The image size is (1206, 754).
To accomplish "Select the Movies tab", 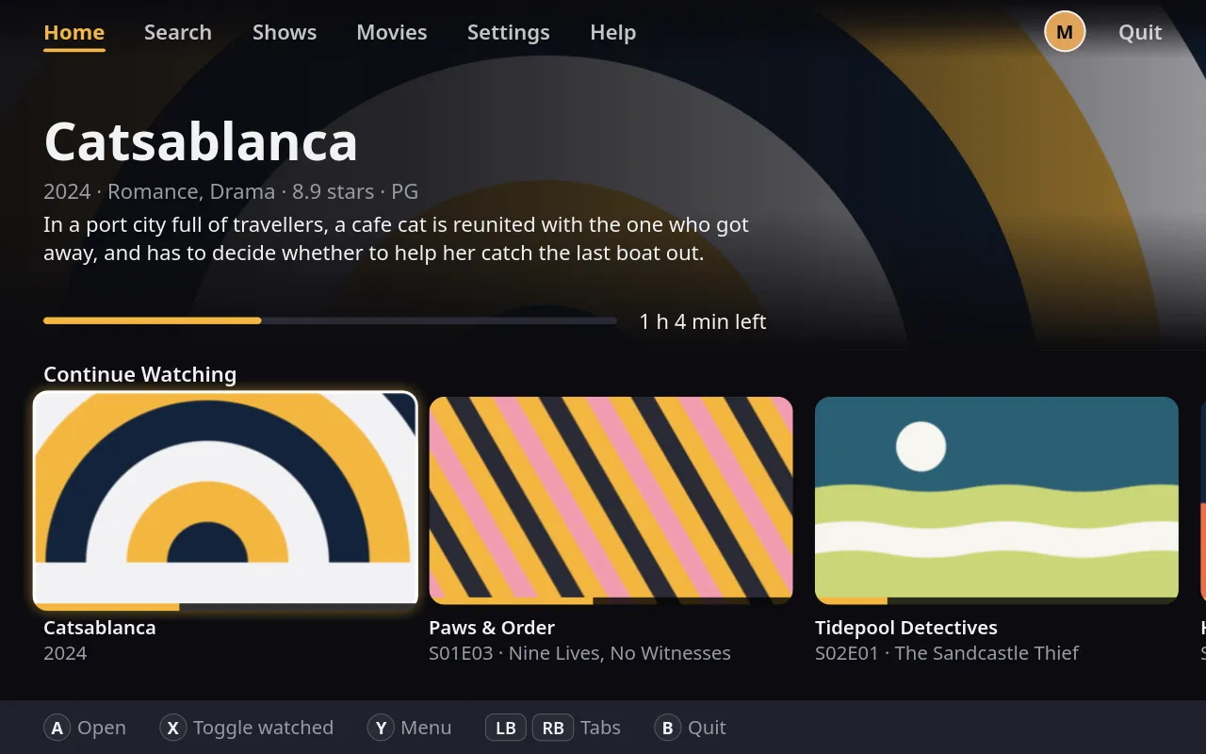I will 392,32.
